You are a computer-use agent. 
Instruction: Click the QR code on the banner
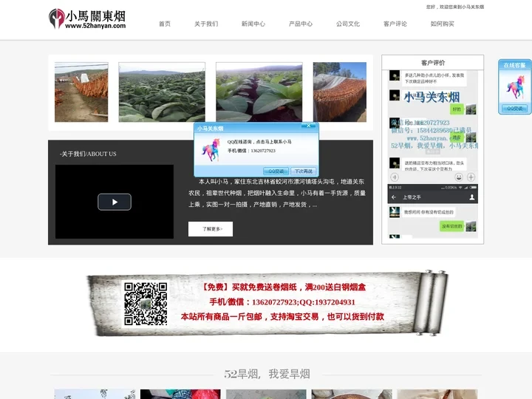pyautogui.click(x=145, y=304)
